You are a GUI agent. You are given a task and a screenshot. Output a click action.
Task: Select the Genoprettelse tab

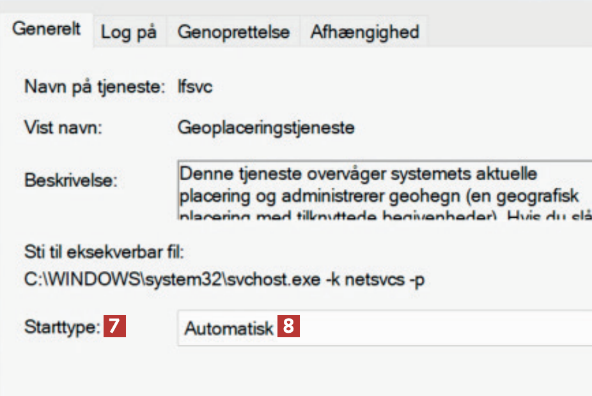[233, 32]
